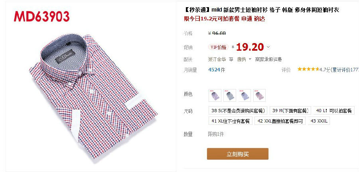Select size 42 XXL option
The image size is (359, 172).
(x=280, y=121)
